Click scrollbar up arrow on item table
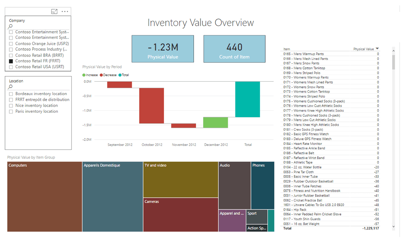Viewport: 402px width, 242px height. 394,51
